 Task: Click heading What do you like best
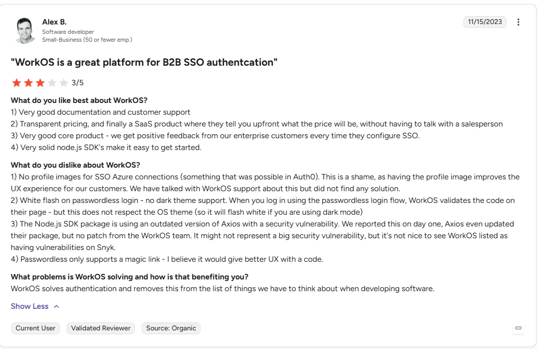coord(79,100)
